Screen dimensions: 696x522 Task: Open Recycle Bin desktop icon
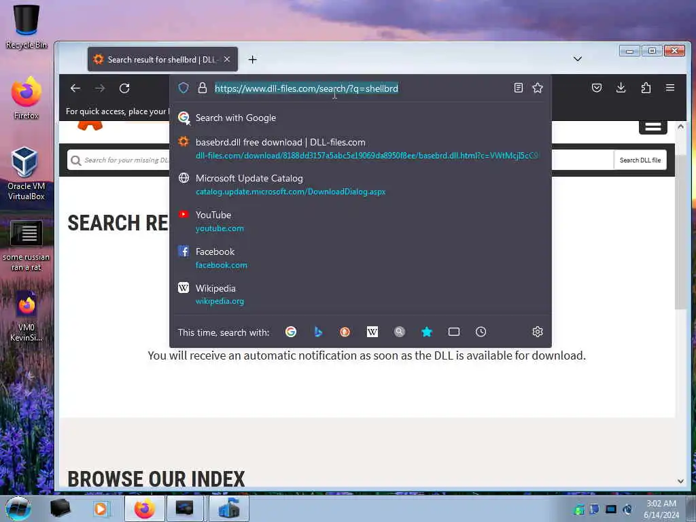coord(27,27)
